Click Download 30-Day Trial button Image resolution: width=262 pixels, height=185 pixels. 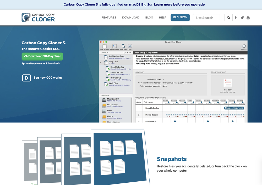(x=42, y=56)
